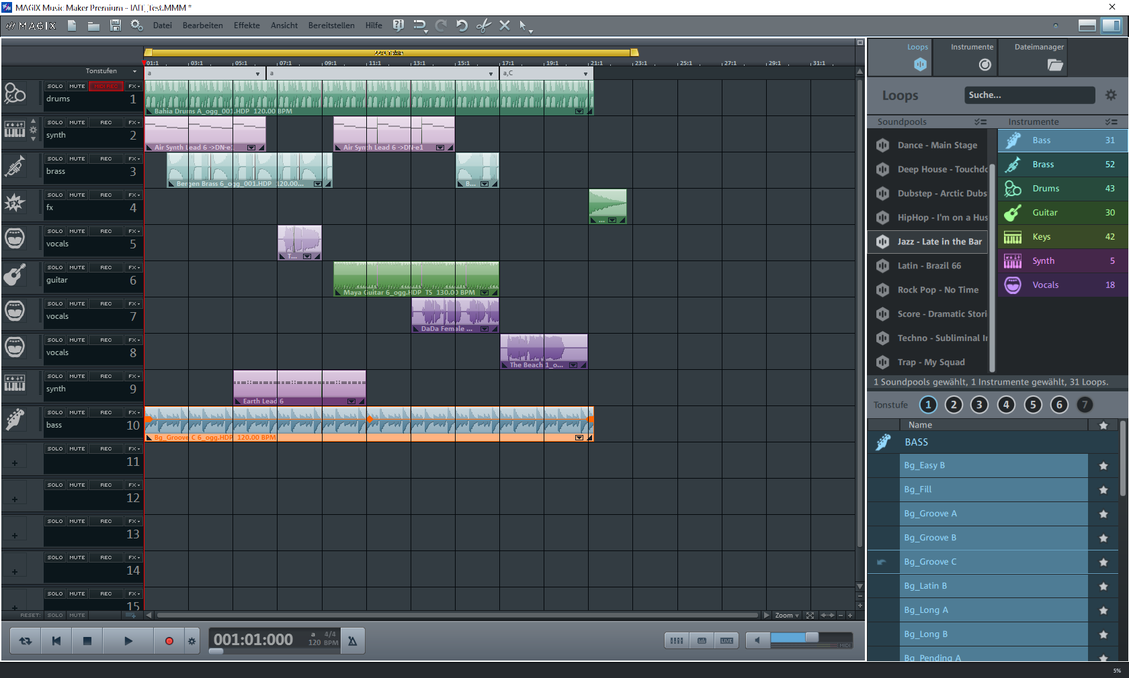1129x678 pixels.
Task: Enable REC on the guitar track
Action: 106,268
